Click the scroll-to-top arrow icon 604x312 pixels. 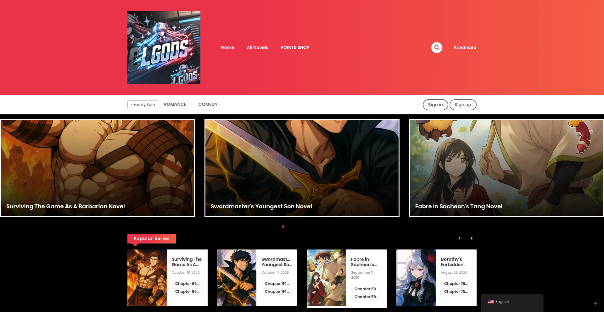pyautogui.click(x=596, y=304)
